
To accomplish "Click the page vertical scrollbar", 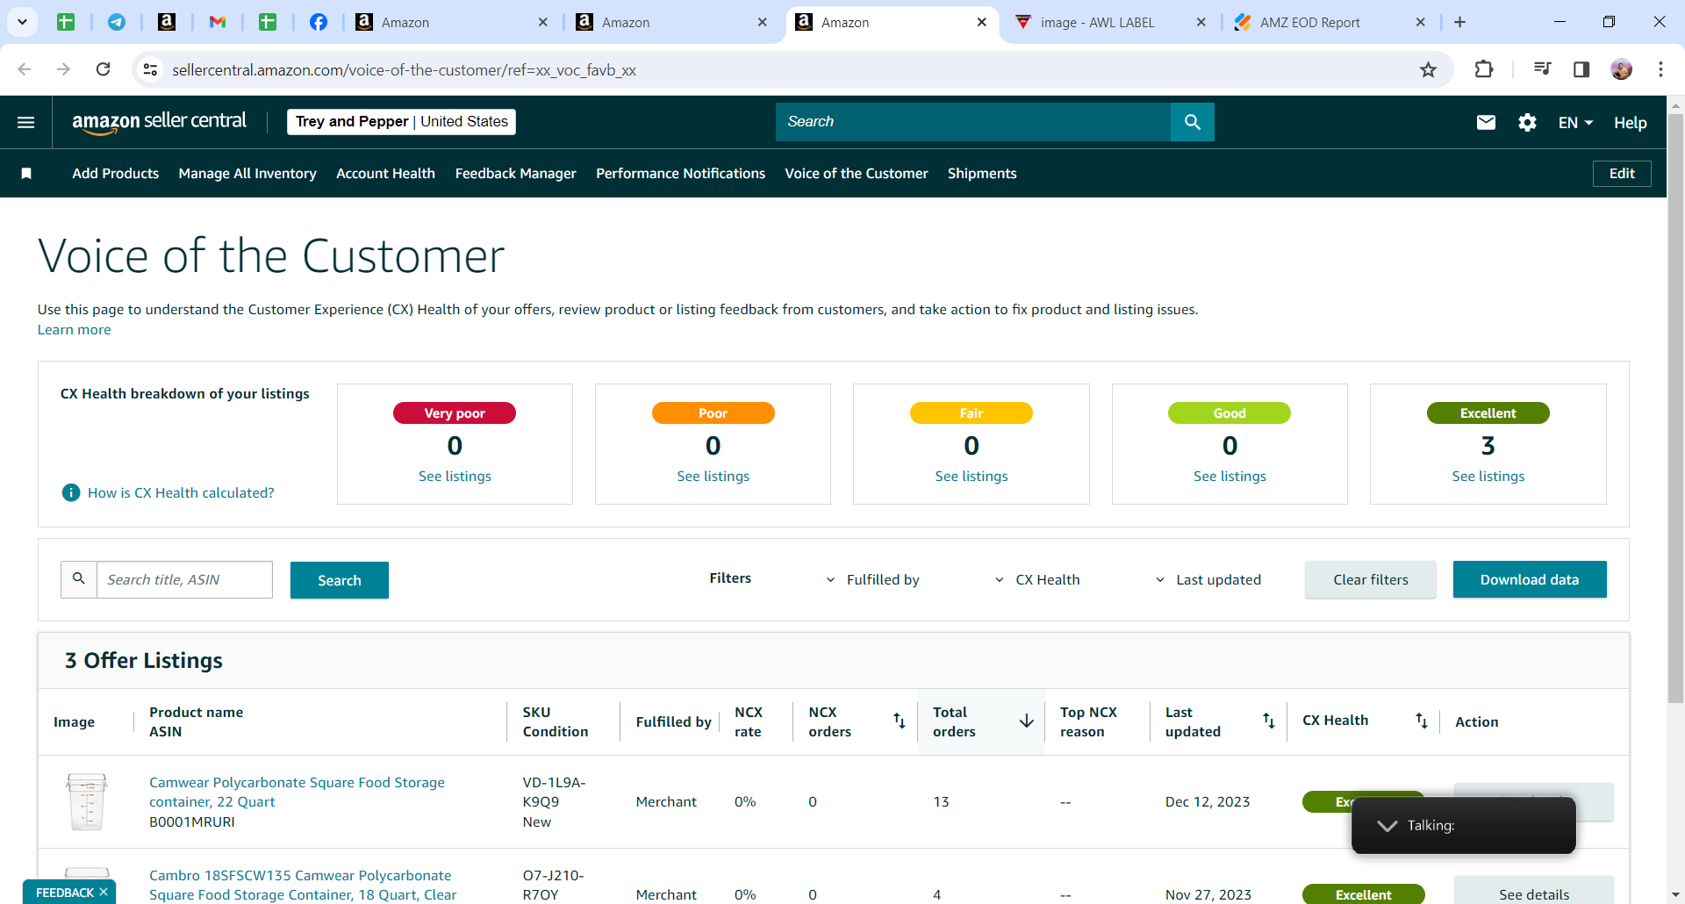I will pyautogui.click(x=1675, y=409).
